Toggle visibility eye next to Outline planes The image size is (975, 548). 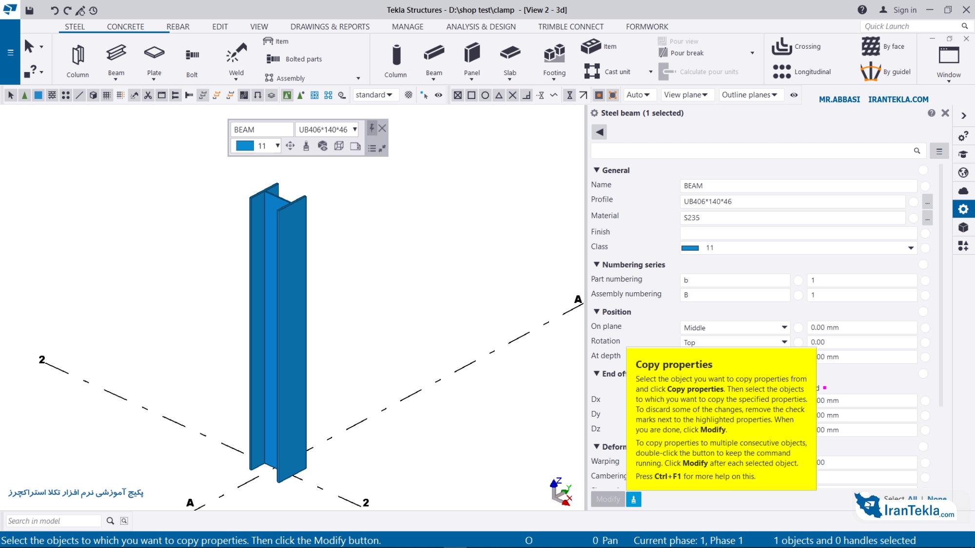click(794, 95)
